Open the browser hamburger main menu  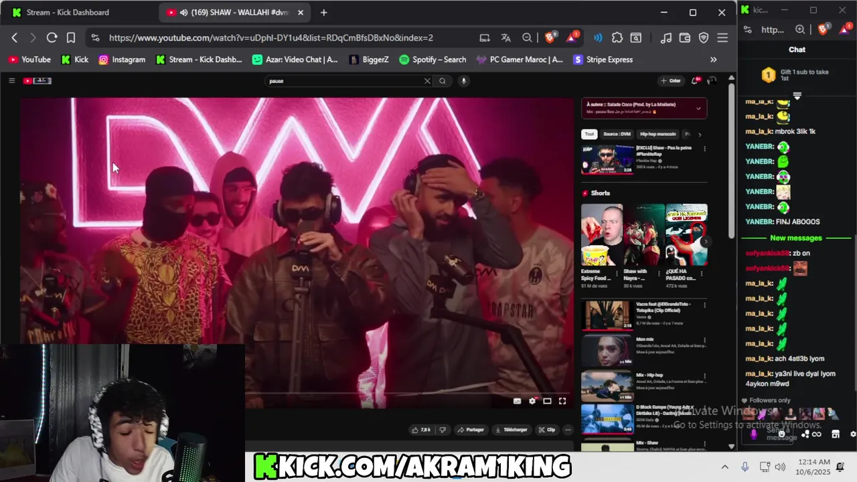point(722,37)
